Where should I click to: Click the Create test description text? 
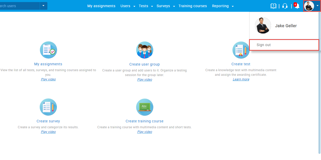[x=241, y=72]
